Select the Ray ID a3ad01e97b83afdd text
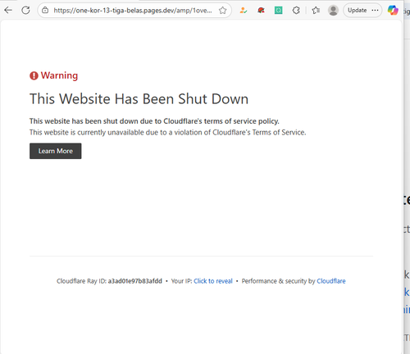Viewport: 410px width, 354px height. 135,281
